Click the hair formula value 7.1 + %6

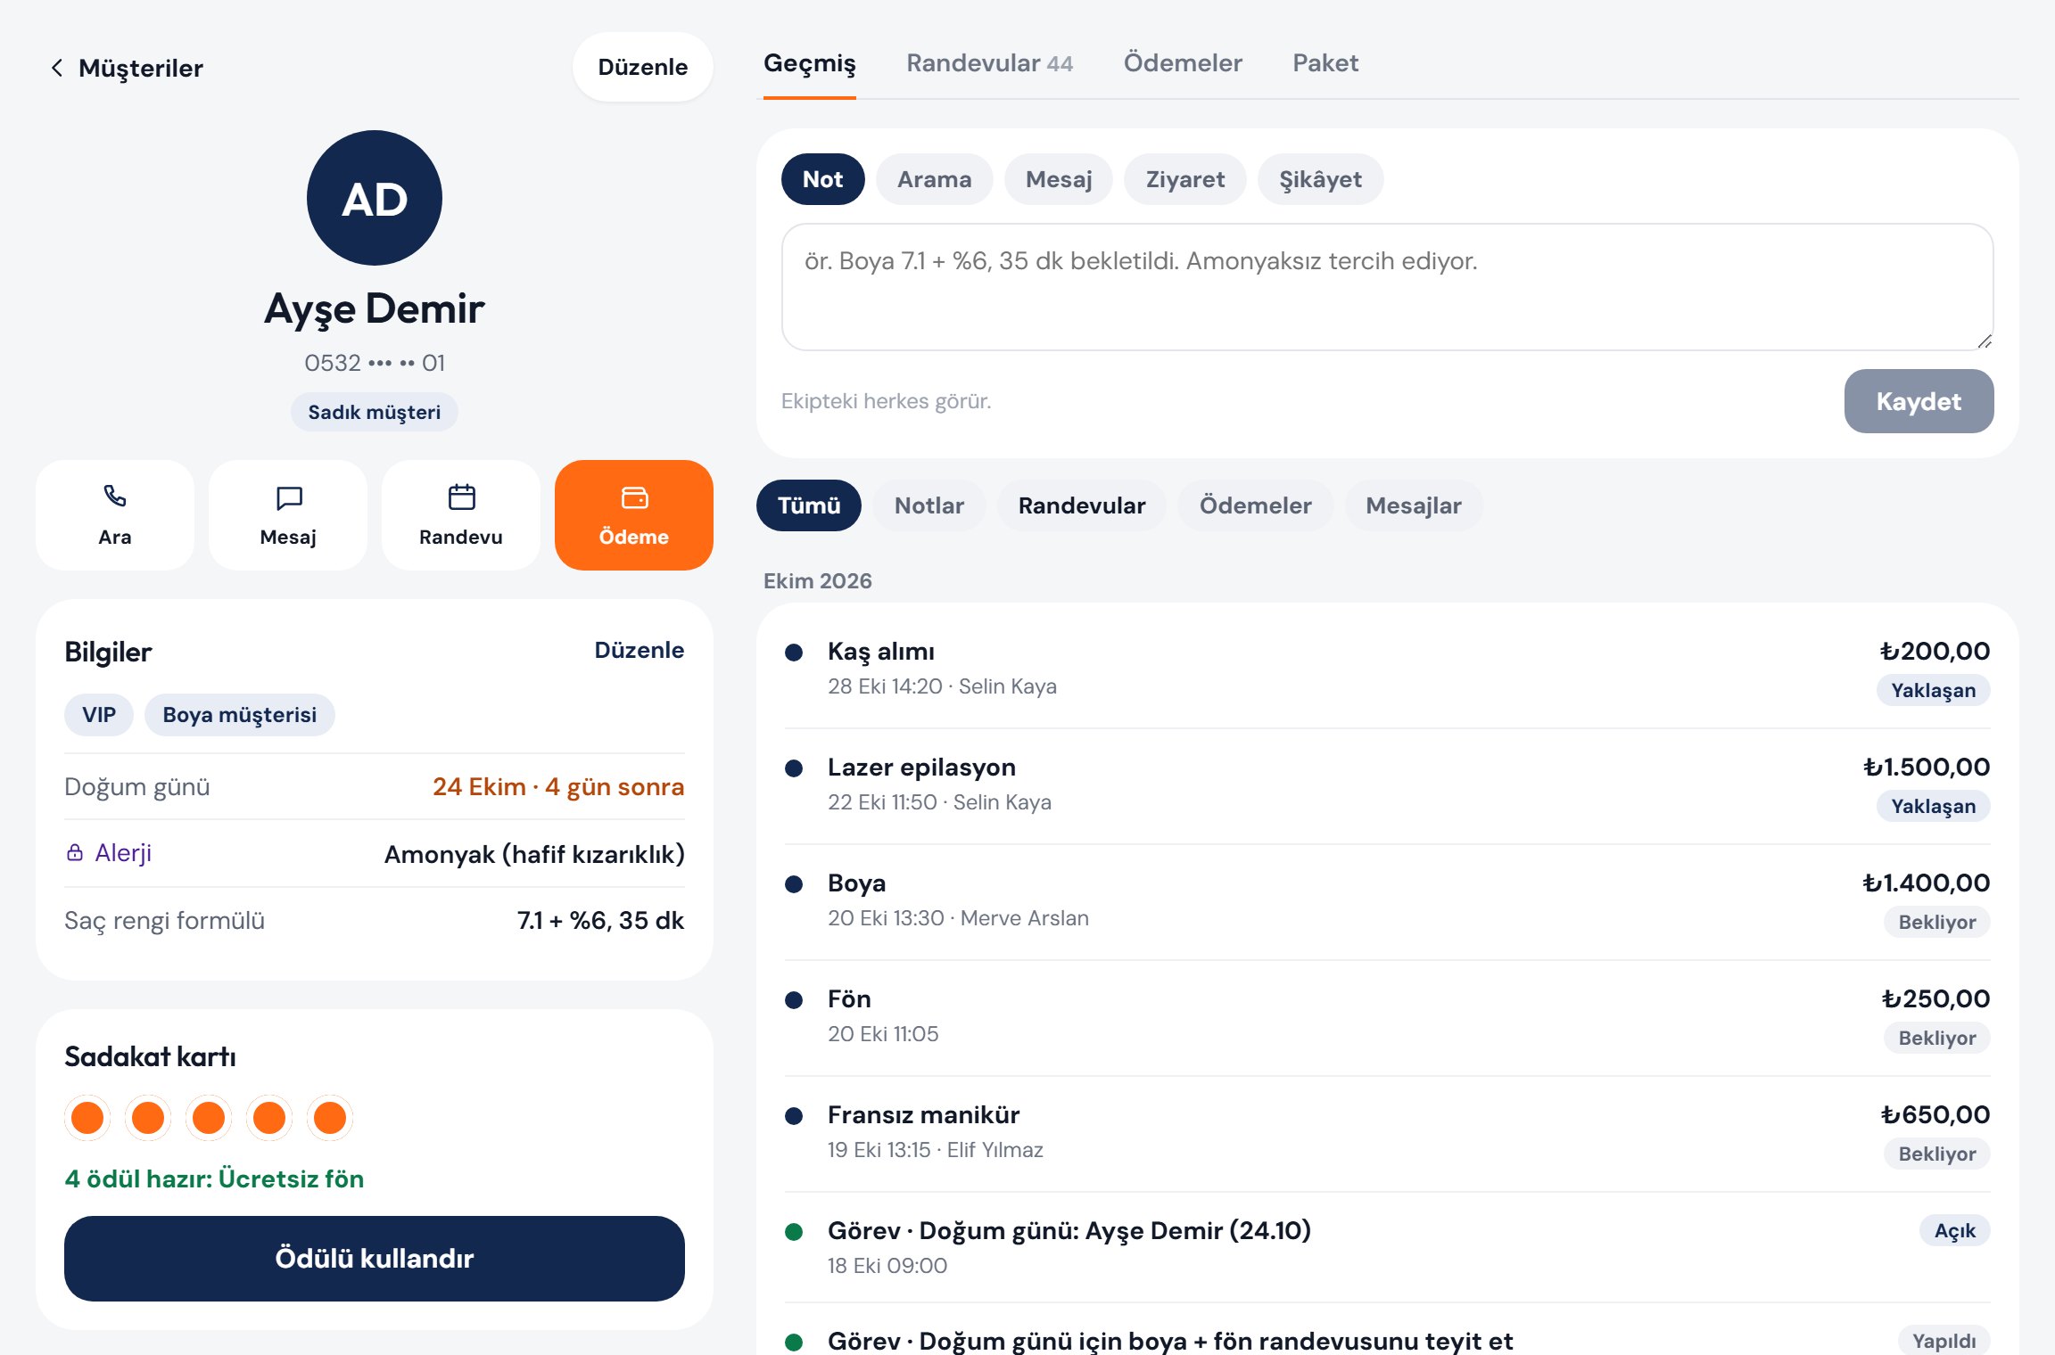click(600, 920)
